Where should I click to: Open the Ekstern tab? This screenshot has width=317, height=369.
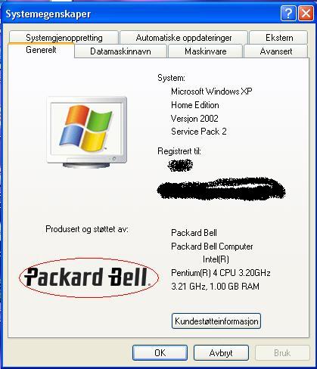pyautogui.click(x=279, y=38)
